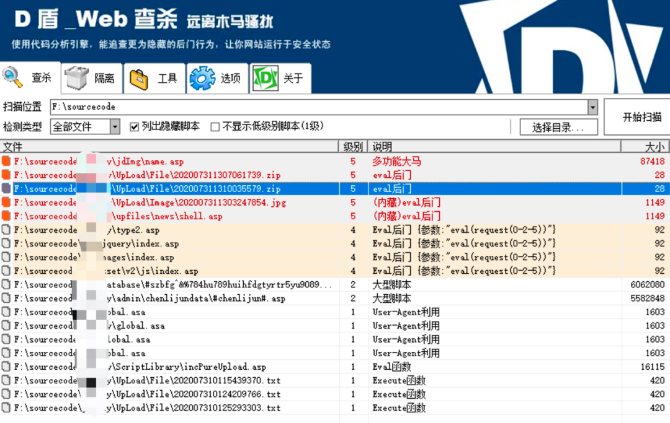Click the file icon of v2\js\index.asp row

coord(6,271)
